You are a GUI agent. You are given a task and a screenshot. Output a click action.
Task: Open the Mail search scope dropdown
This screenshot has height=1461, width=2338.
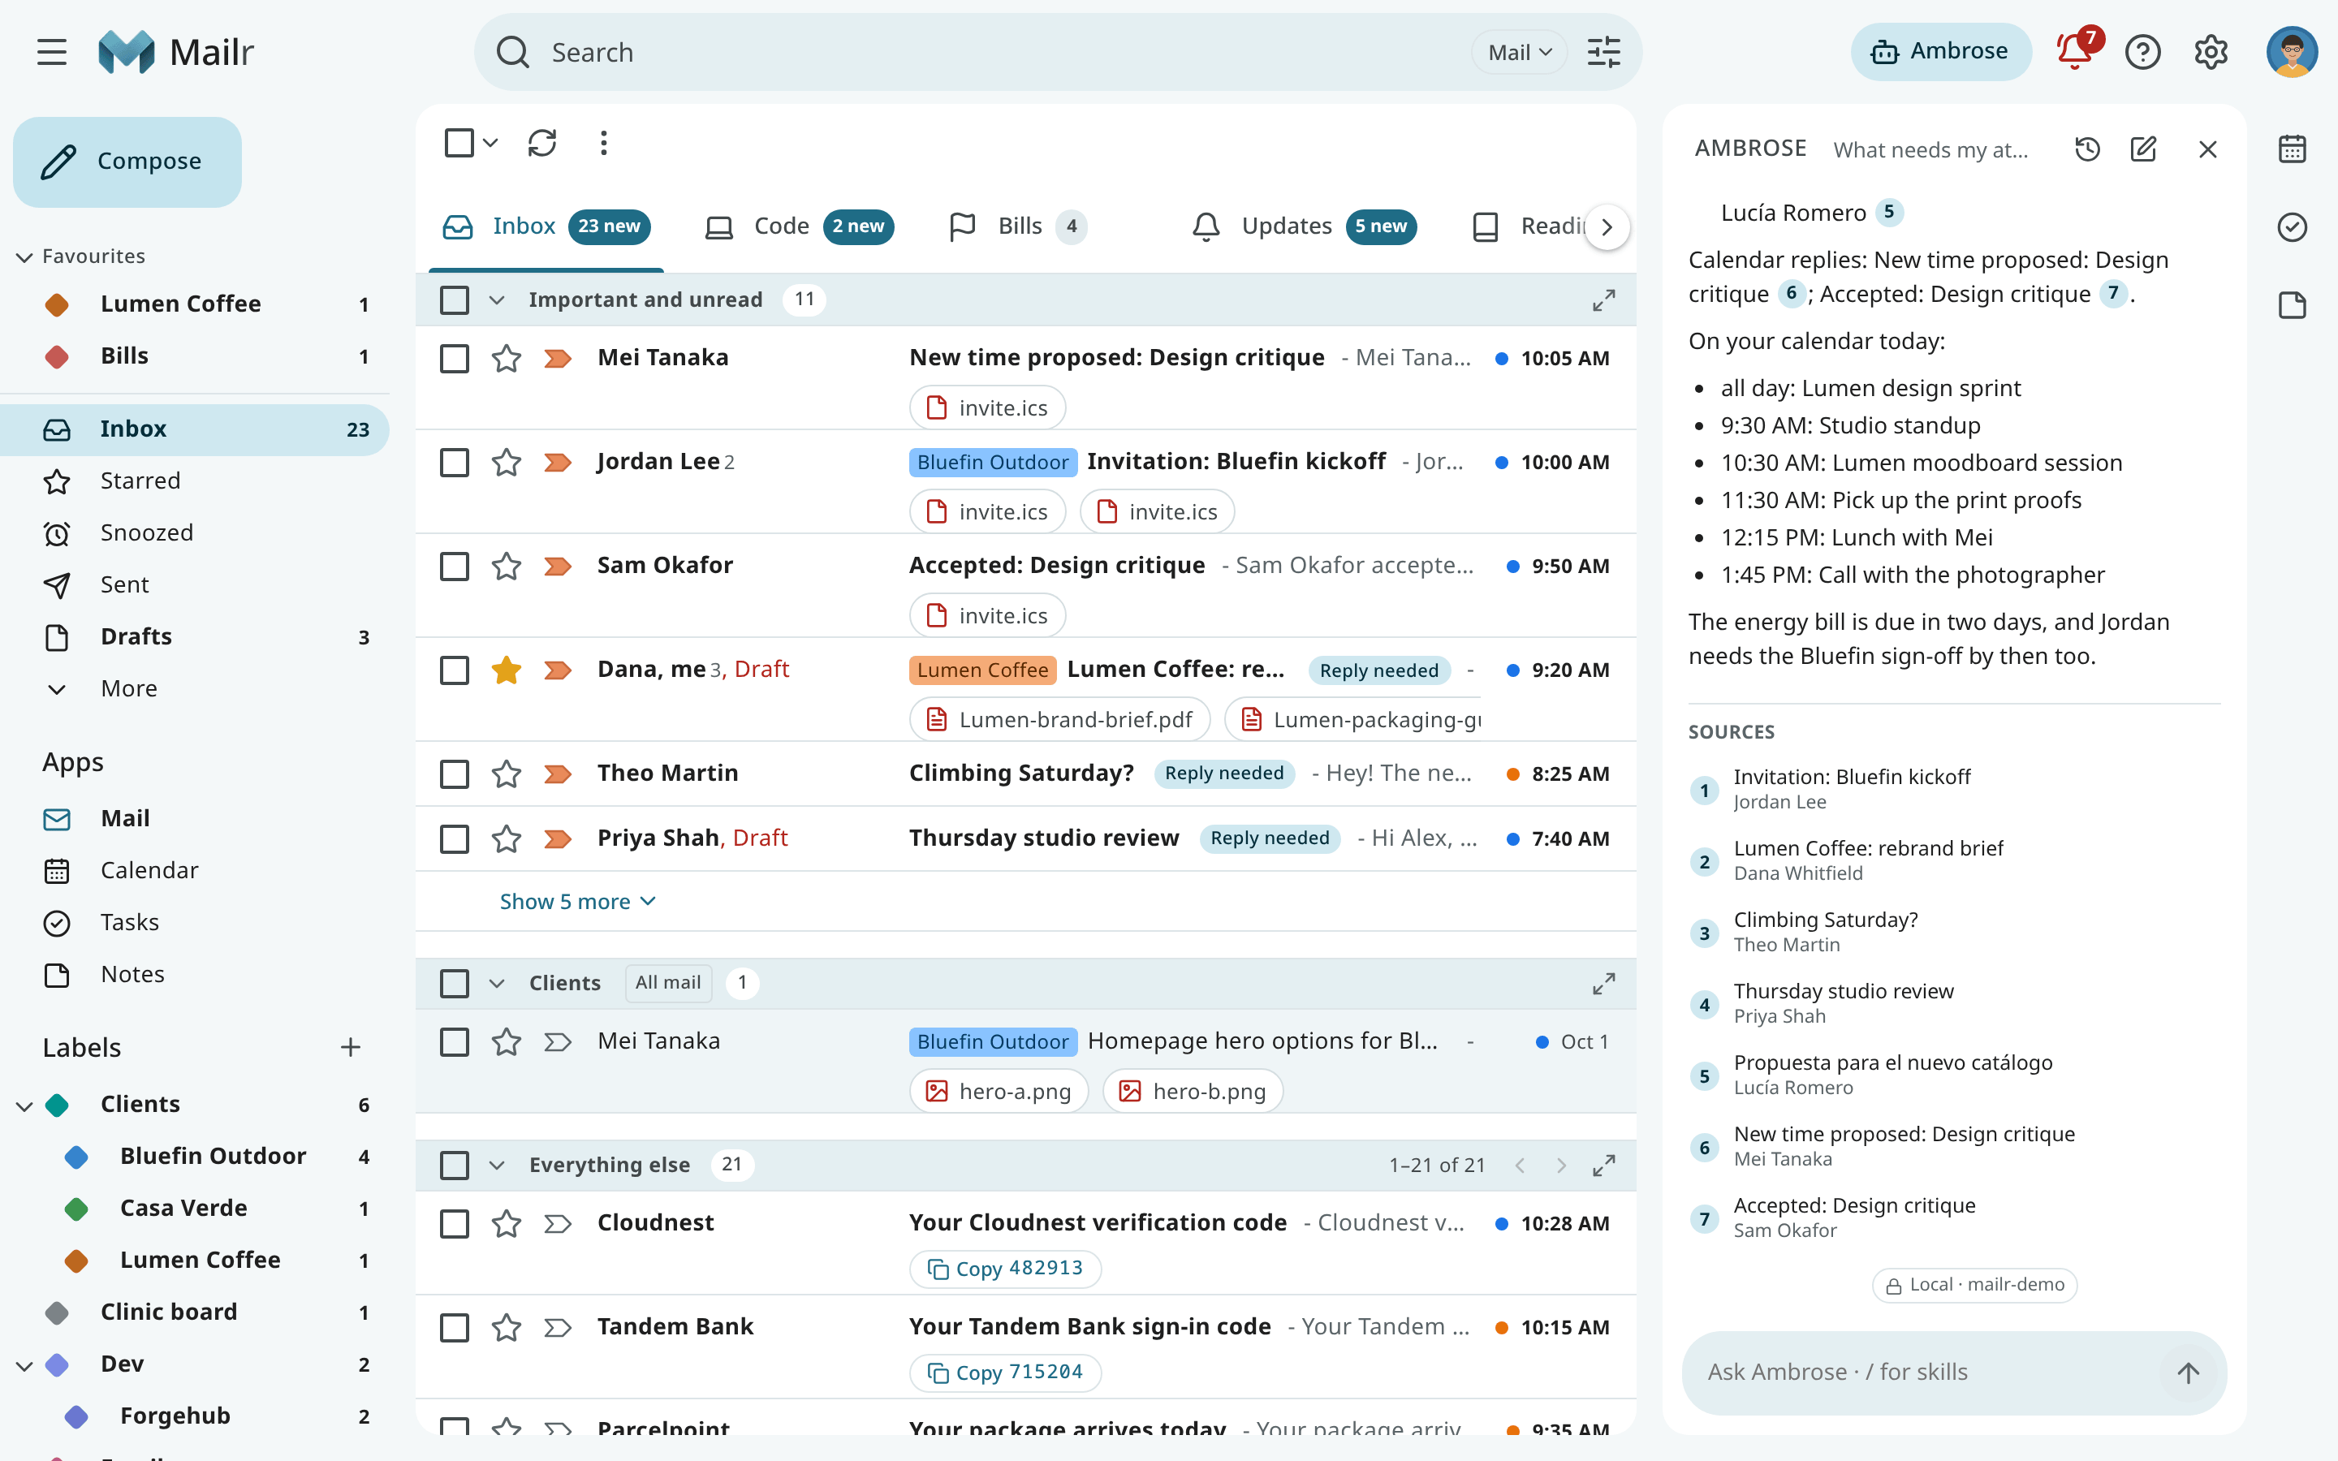[1519, 52]
